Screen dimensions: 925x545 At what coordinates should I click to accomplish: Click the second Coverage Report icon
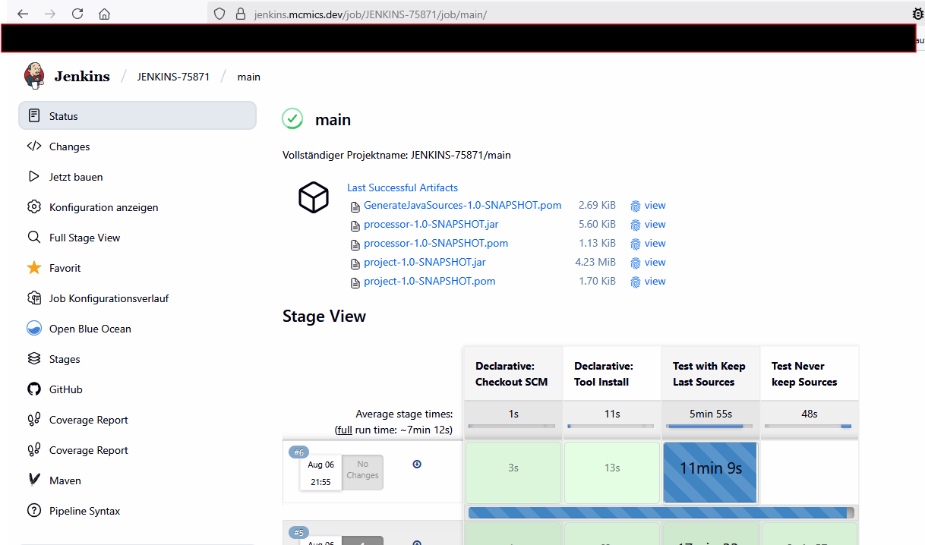point(33,450)
